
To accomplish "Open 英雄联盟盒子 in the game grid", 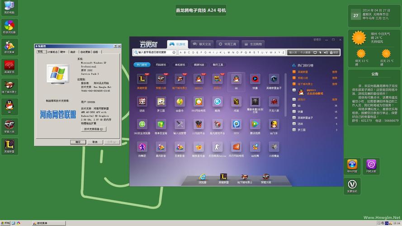I will [x=274, y=80].
